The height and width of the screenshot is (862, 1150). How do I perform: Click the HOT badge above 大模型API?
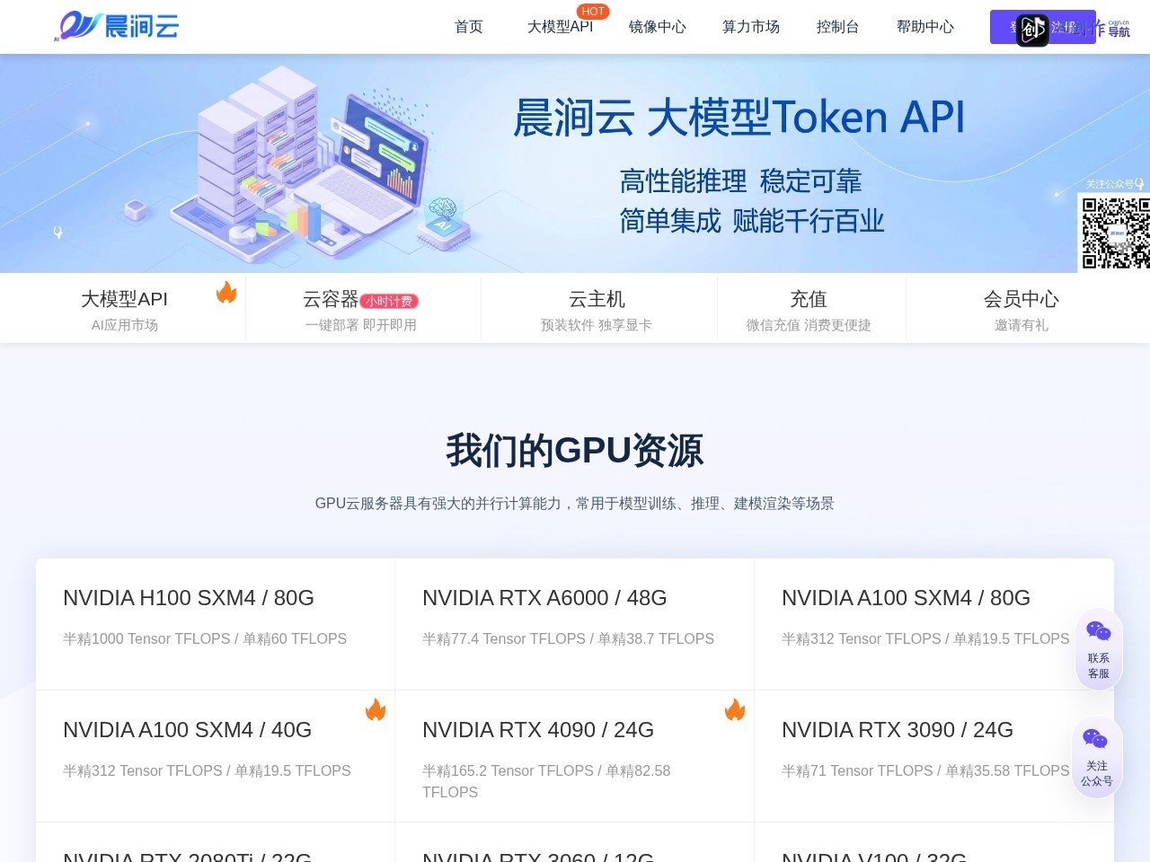593,12
